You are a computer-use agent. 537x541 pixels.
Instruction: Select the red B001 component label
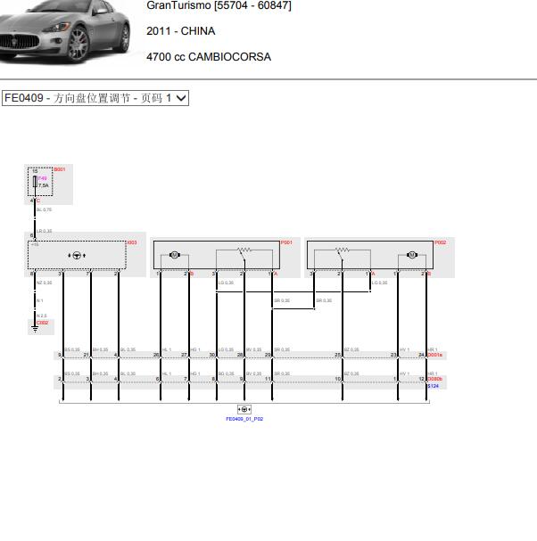pyautogui.click(x=60, y=169)
